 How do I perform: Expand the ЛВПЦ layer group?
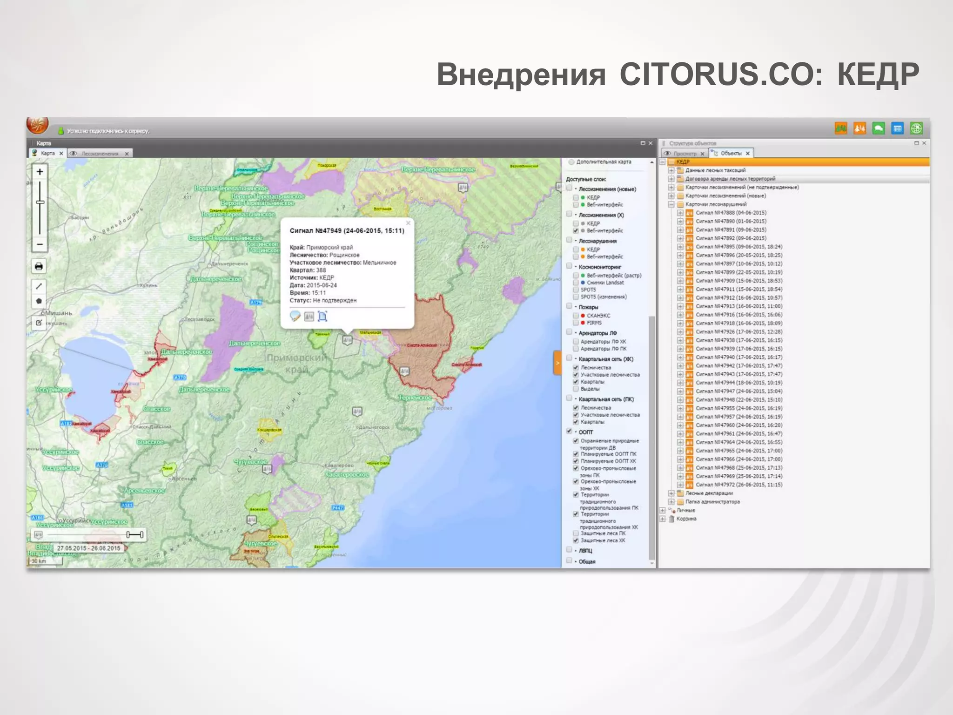576,551
